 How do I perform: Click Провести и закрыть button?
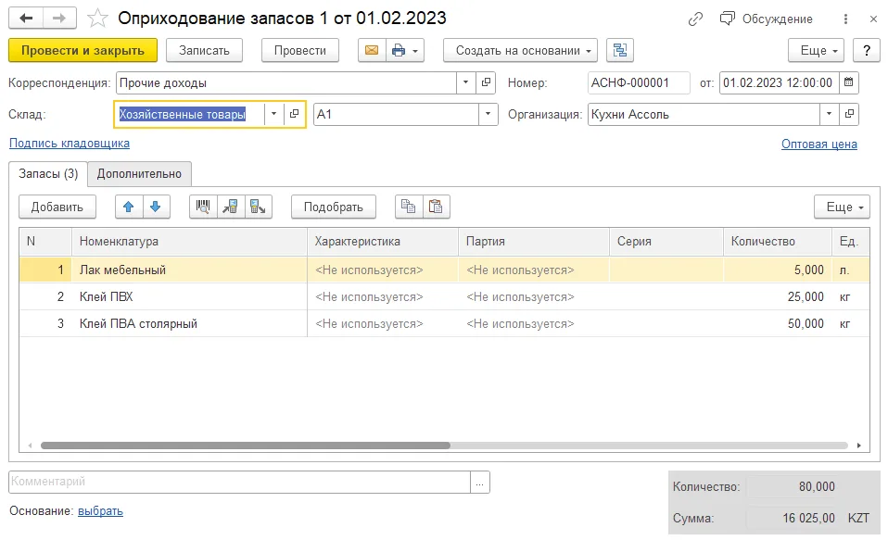[x=82, y=50]
